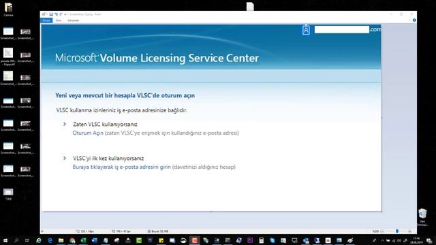Click the heading Yeni veya mevcut bir hesapla VLSC'de oturum açın
436x245 pixels.
(x=125, y=95)
